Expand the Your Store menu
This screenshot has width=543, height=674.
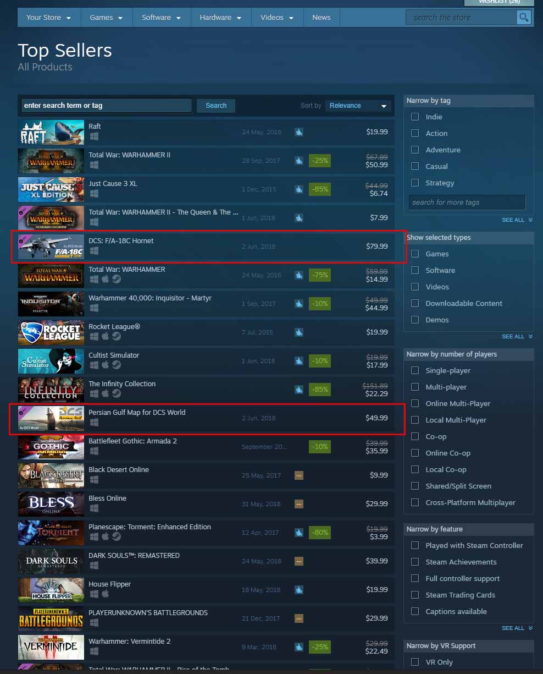[x=49, y=18]
